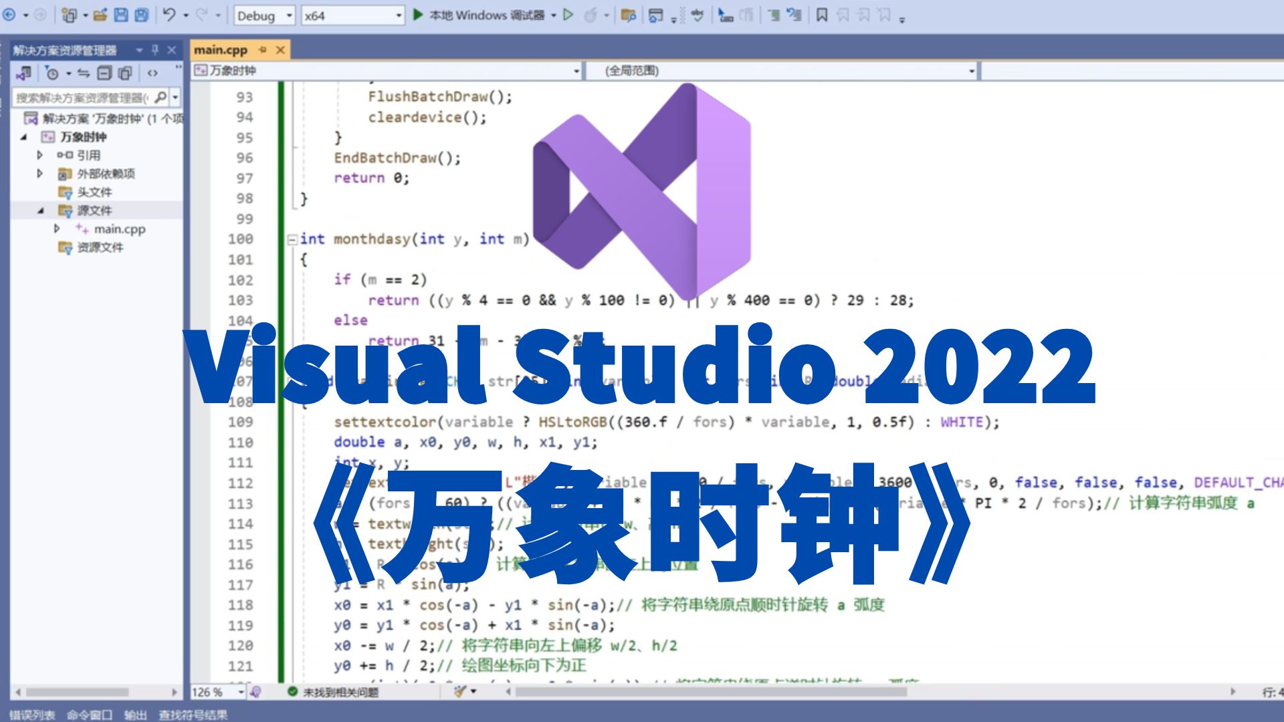Expand the 引用 references node
This screenshot has height=722, width=1284.
[39, 155]
